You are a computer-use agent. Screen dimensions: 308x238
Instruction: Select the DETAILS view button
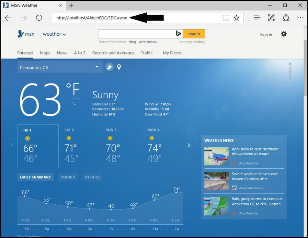pyautogui.click(x=92, y=177)
